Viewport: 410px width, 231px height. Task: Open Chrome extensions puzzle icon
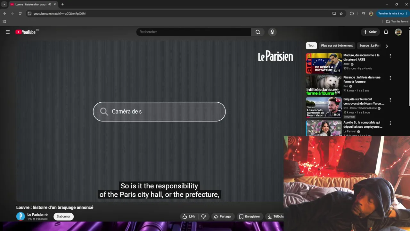pos(352,13)
